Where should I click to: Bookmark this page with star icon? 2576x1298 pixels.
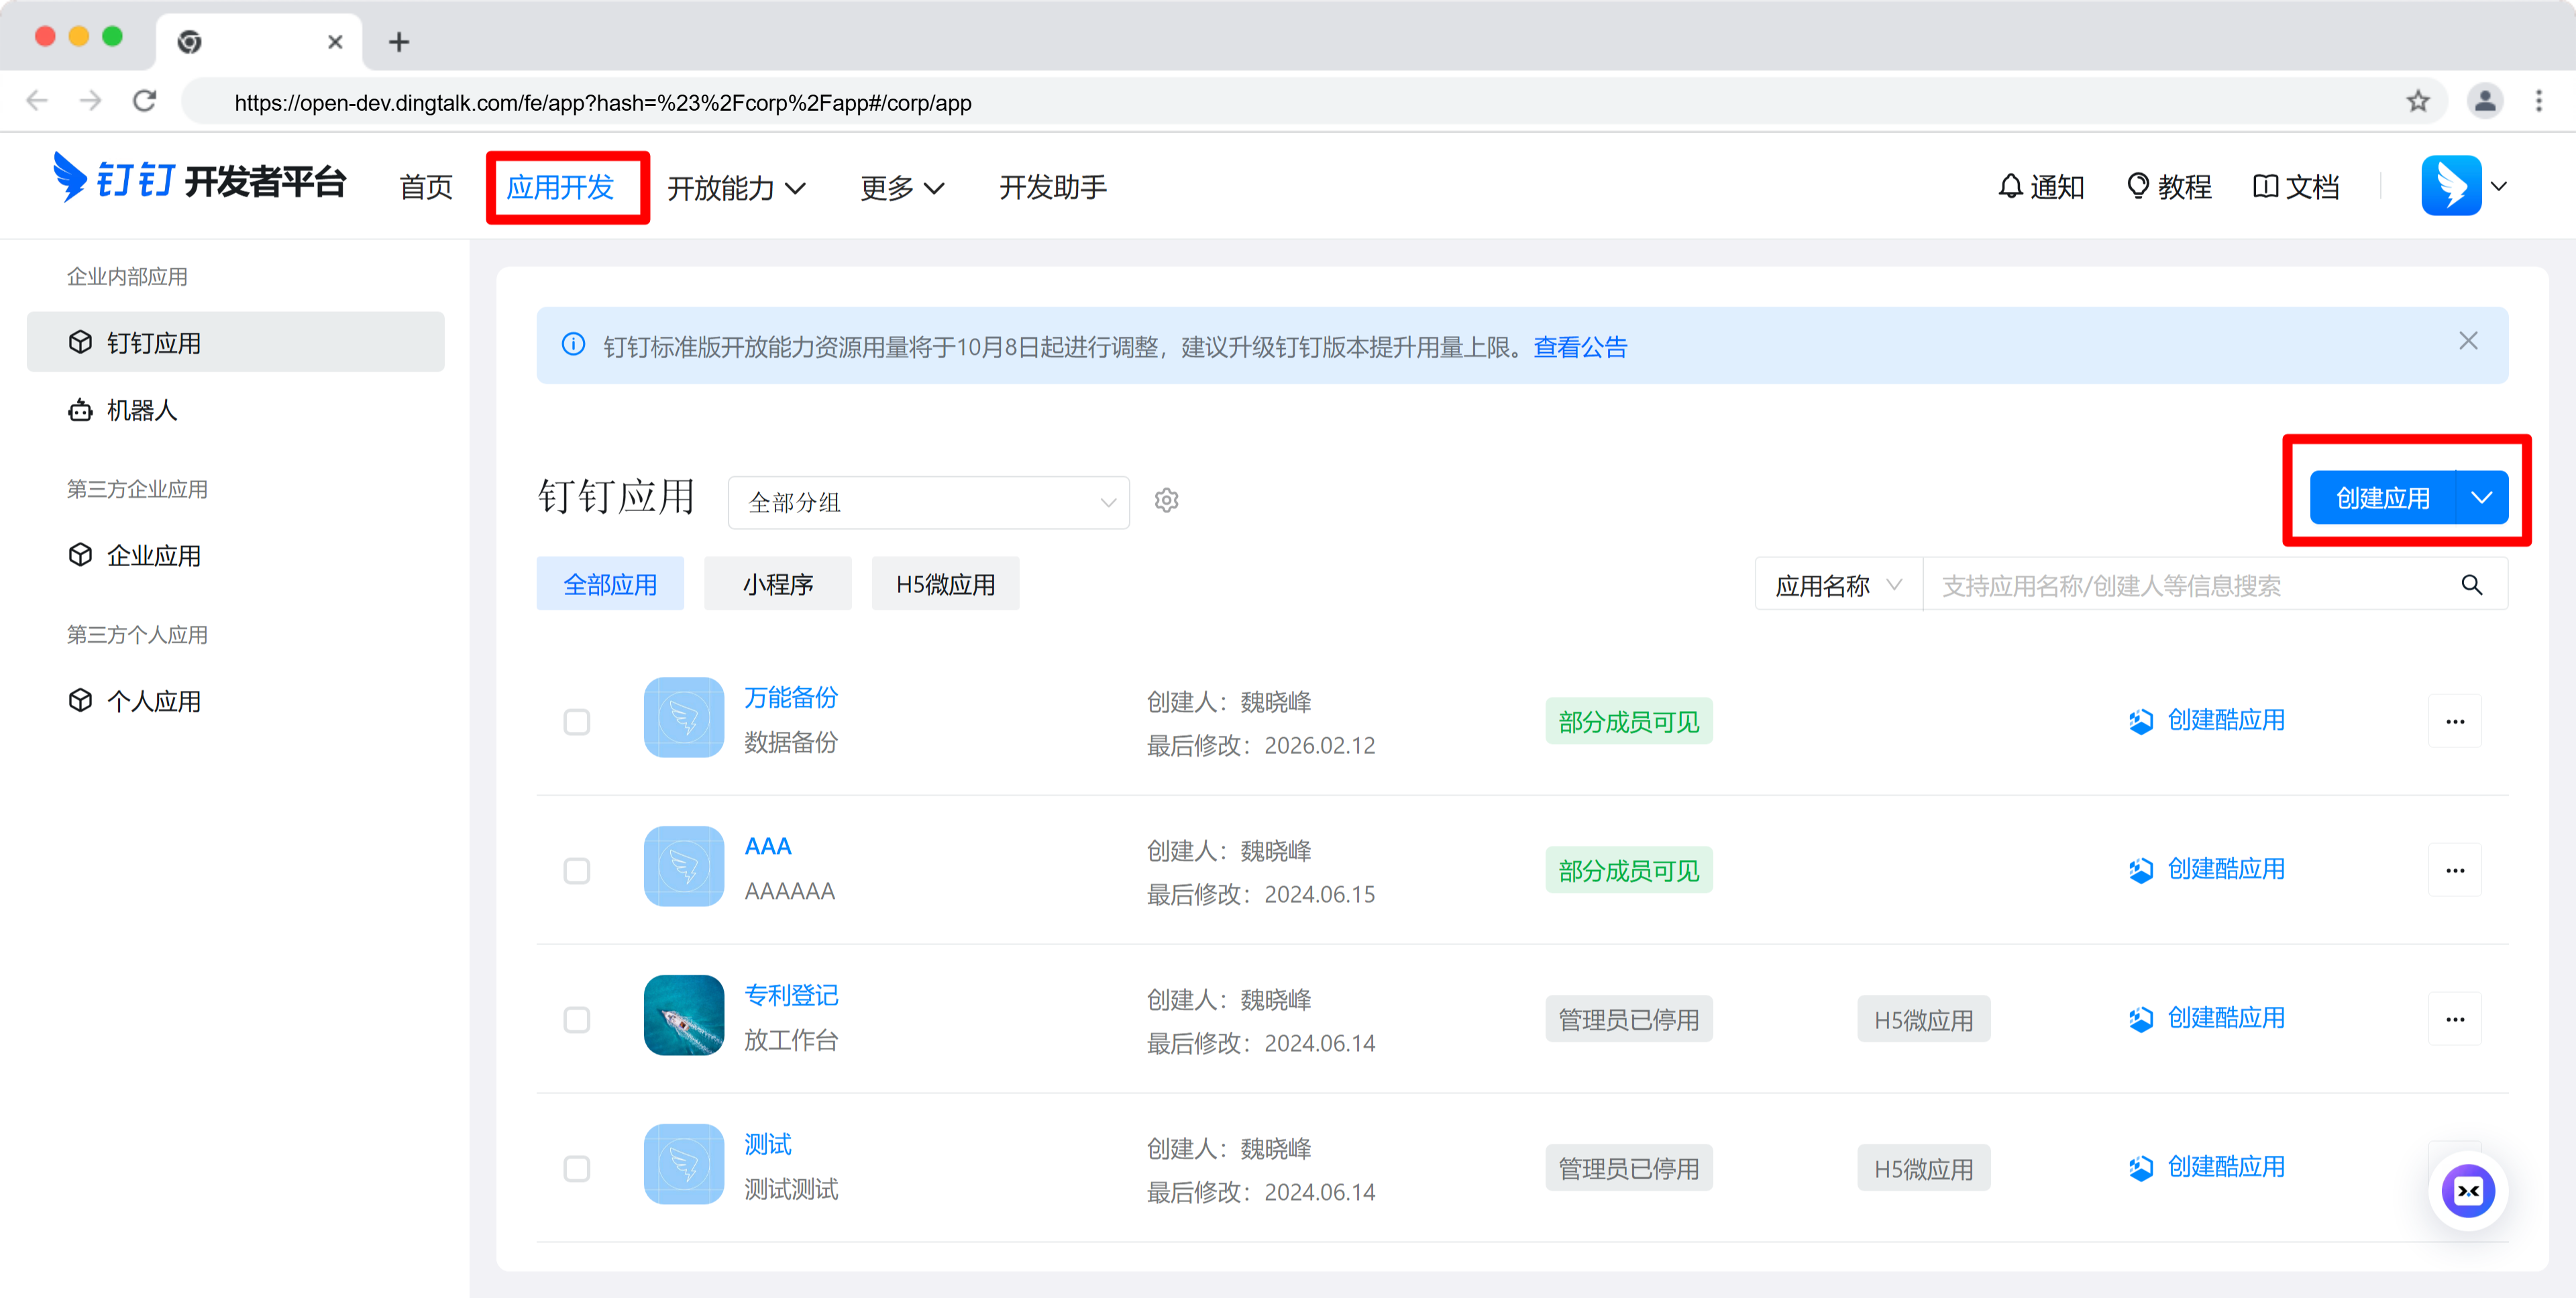pyautogui.click(x=2417, y=101)
